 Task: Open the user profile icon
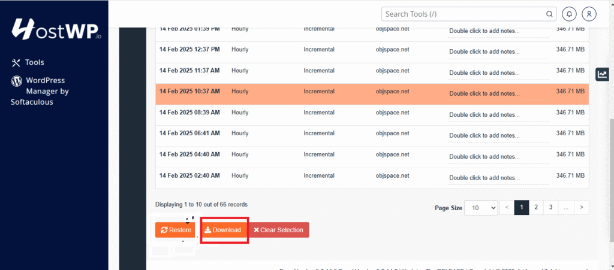pyautogui.click(x=589, y=14)
